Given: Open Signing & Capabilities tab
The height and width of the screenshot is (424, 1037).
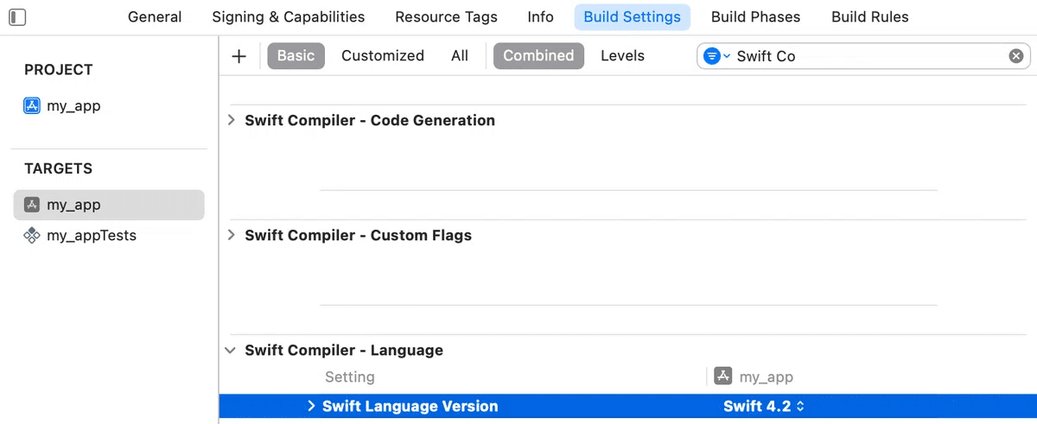Looking at the screenshot, I should pos(289,17).
